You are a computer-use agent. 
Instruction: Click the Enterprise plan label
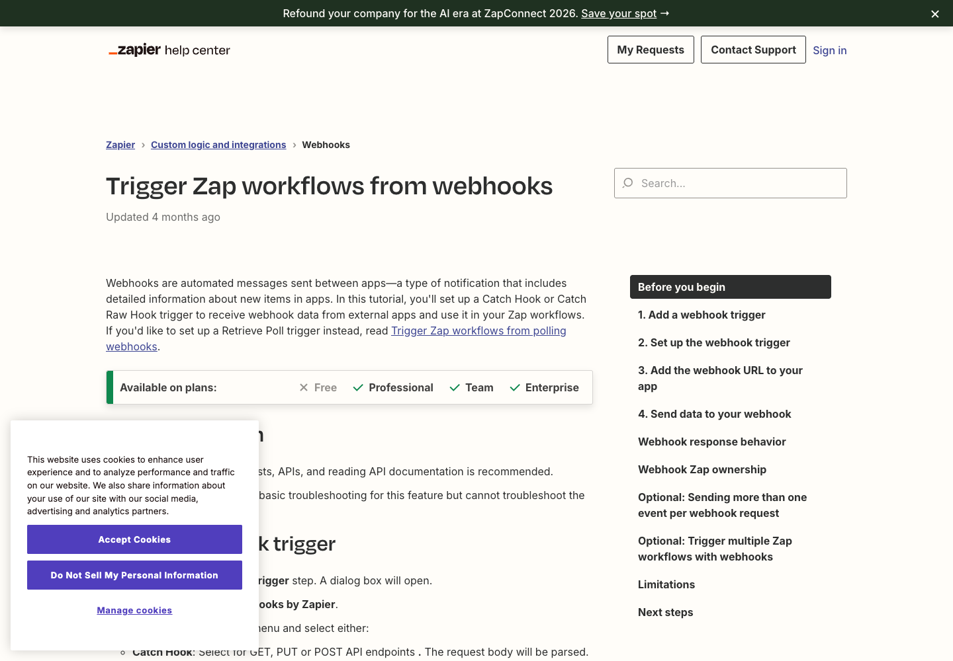(x=552, y=387)
